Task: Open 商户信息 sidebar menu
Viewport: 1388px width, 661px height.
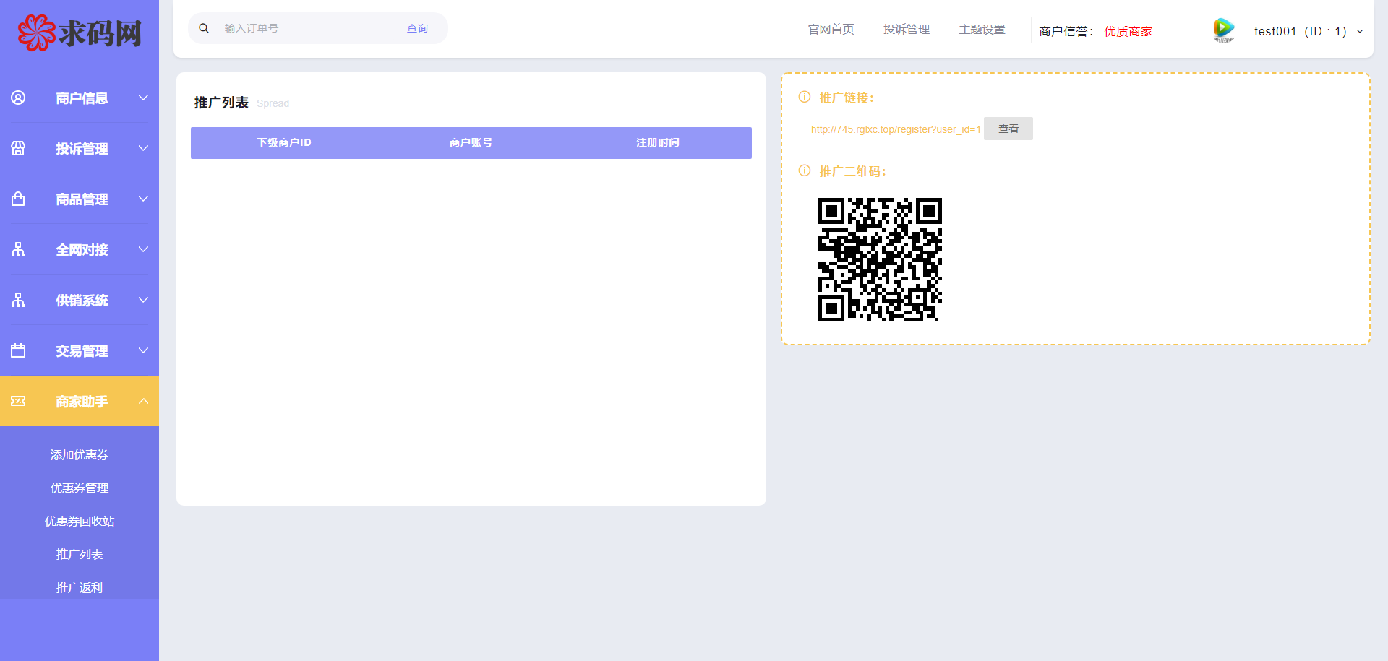Action: 80,98
